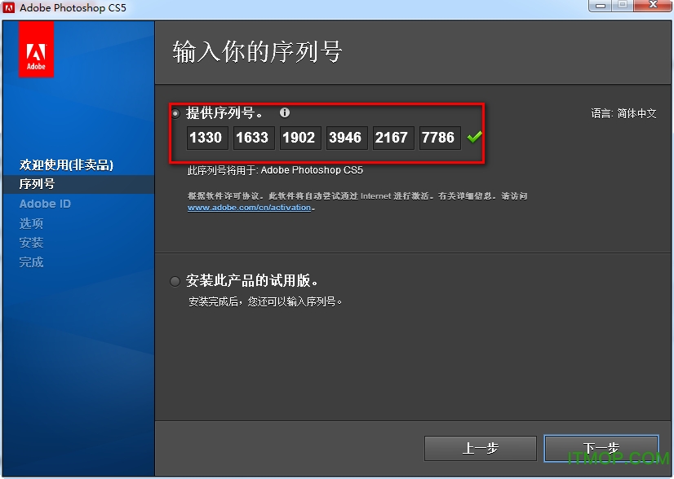The image size is (674, 479).
Task: Click the serial field containing 1633
Action: [x=254, y=138]
